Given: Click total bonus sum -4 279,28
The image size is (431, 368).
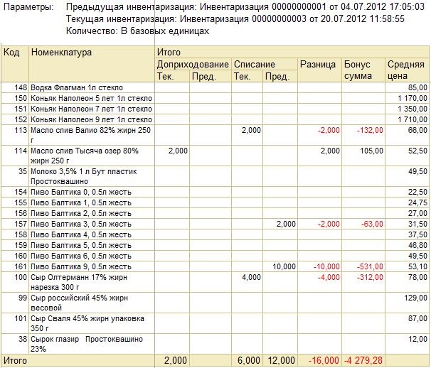Looking at the screenshot, I should tap(363, 360).
